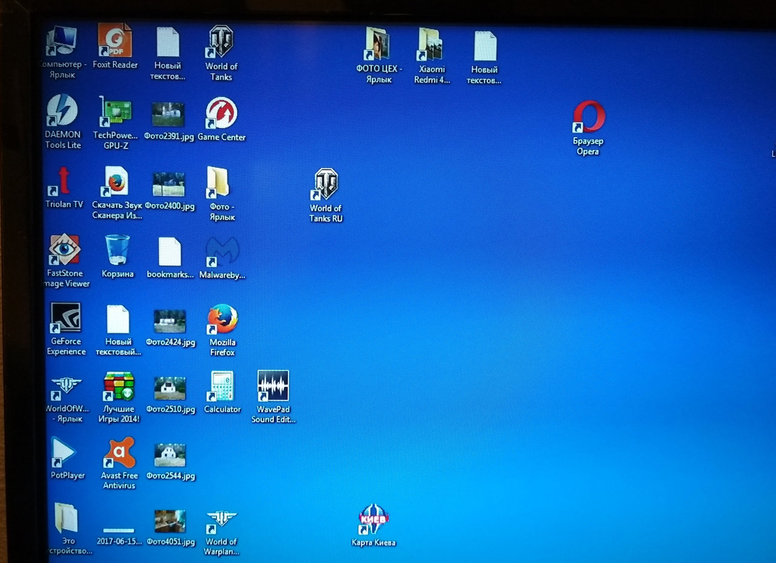Image resolution: width=776 pixels, height=563 pixels.
Task: Click the FastStone Image Viewer icon
Action: (64, 250)
